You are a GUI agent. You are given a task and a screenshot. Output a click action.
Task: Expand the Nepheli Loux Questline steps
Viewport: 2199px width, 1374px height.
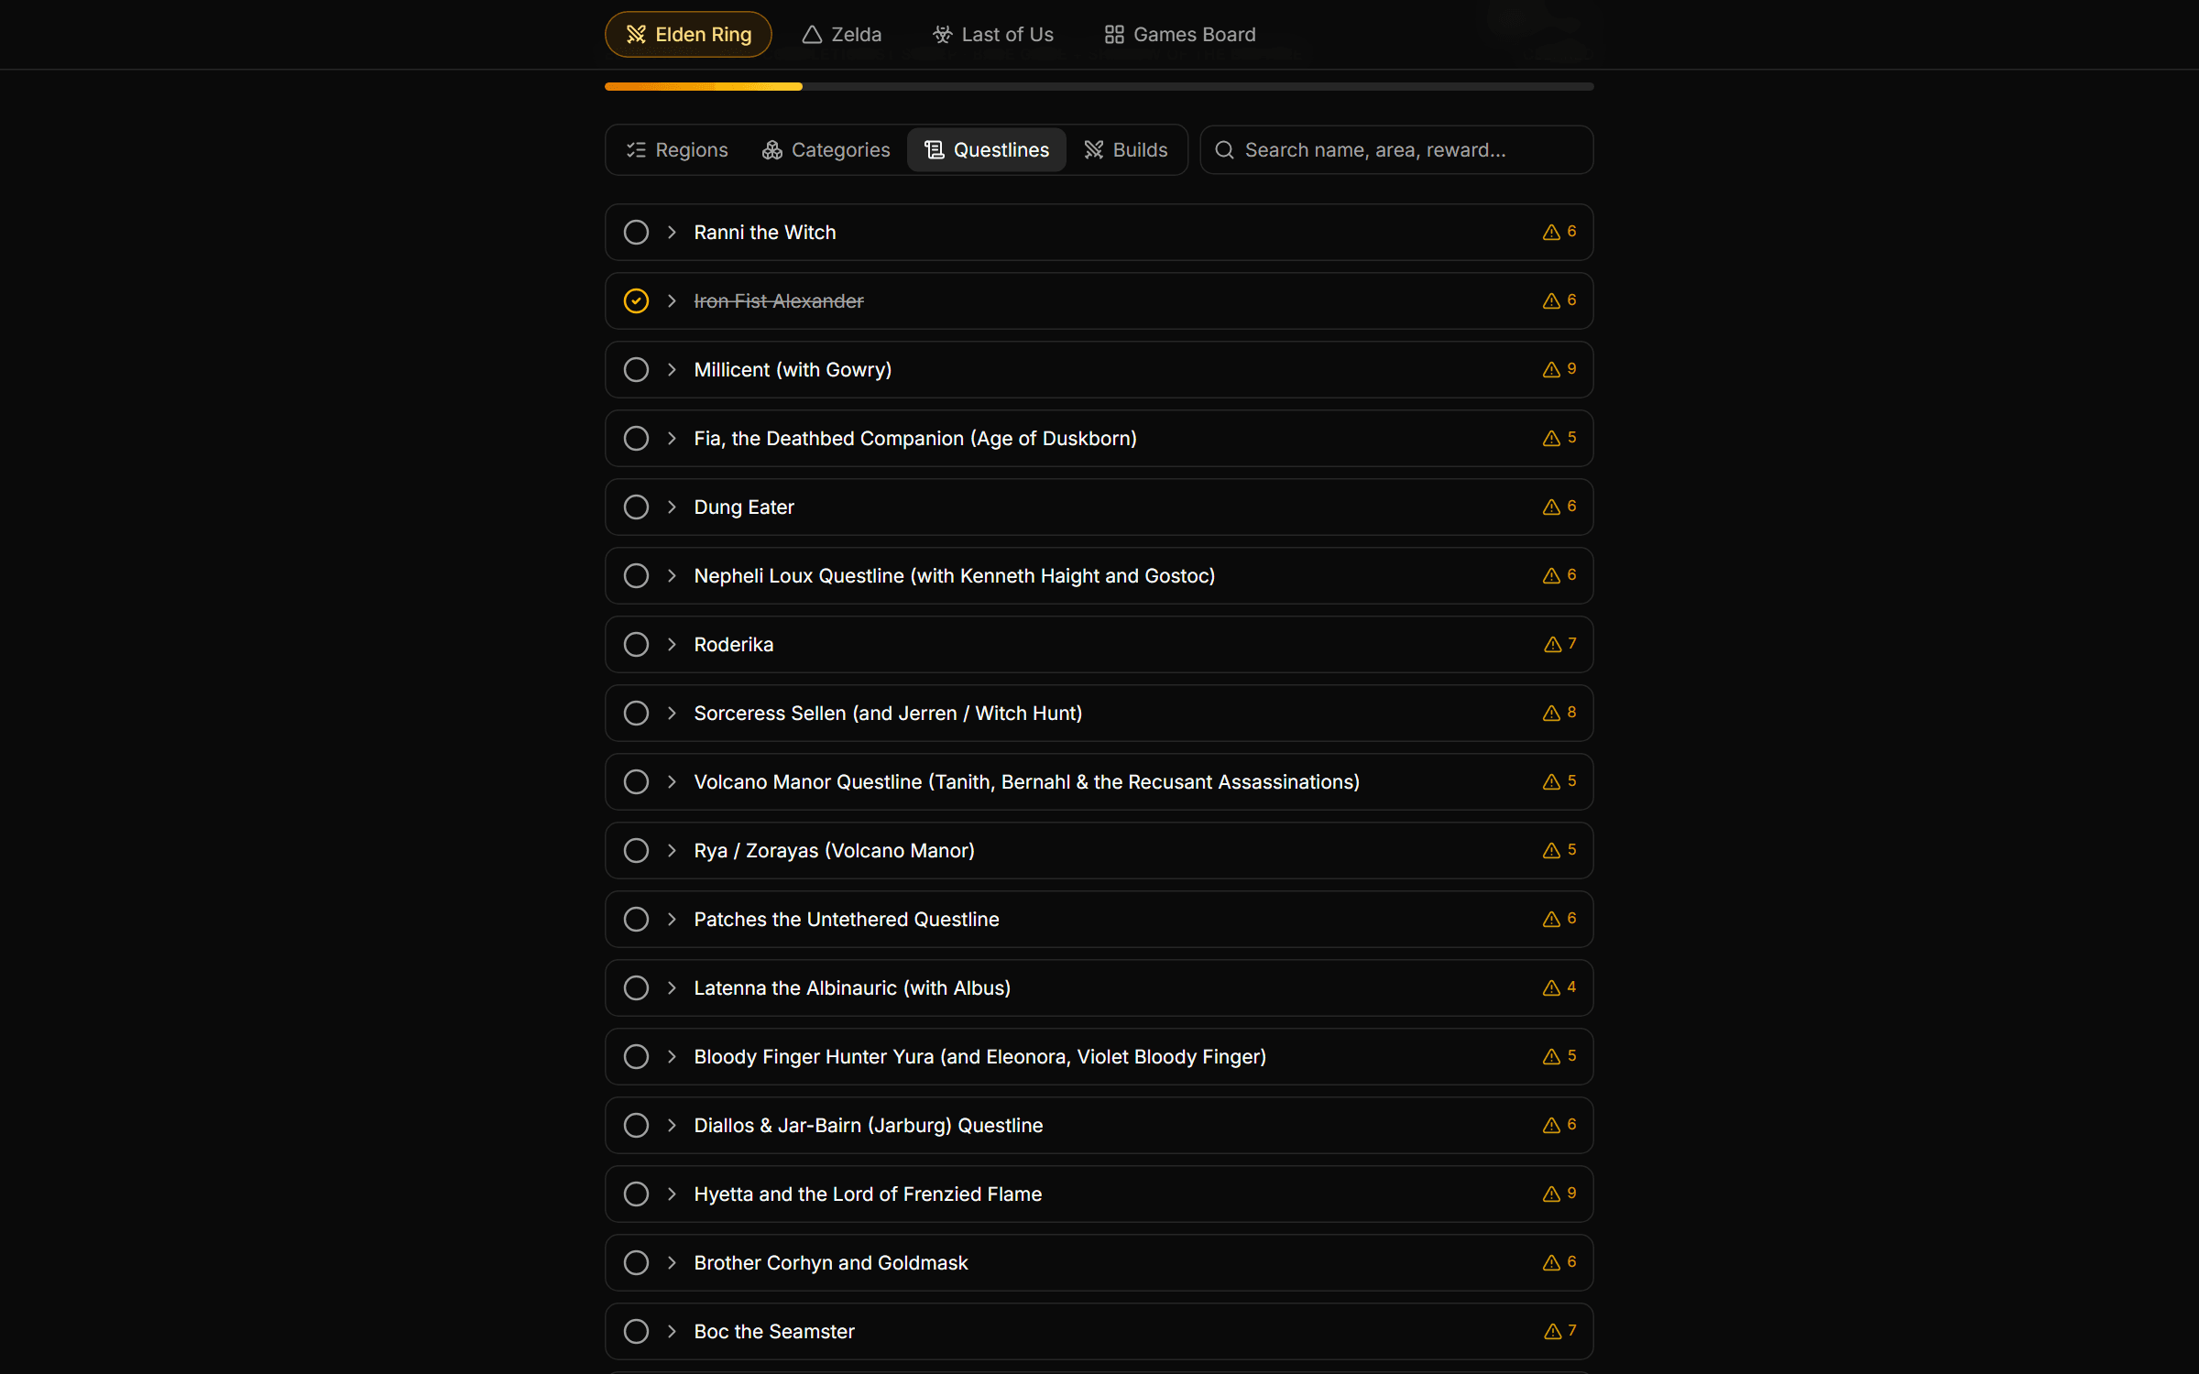pos(672,576)
